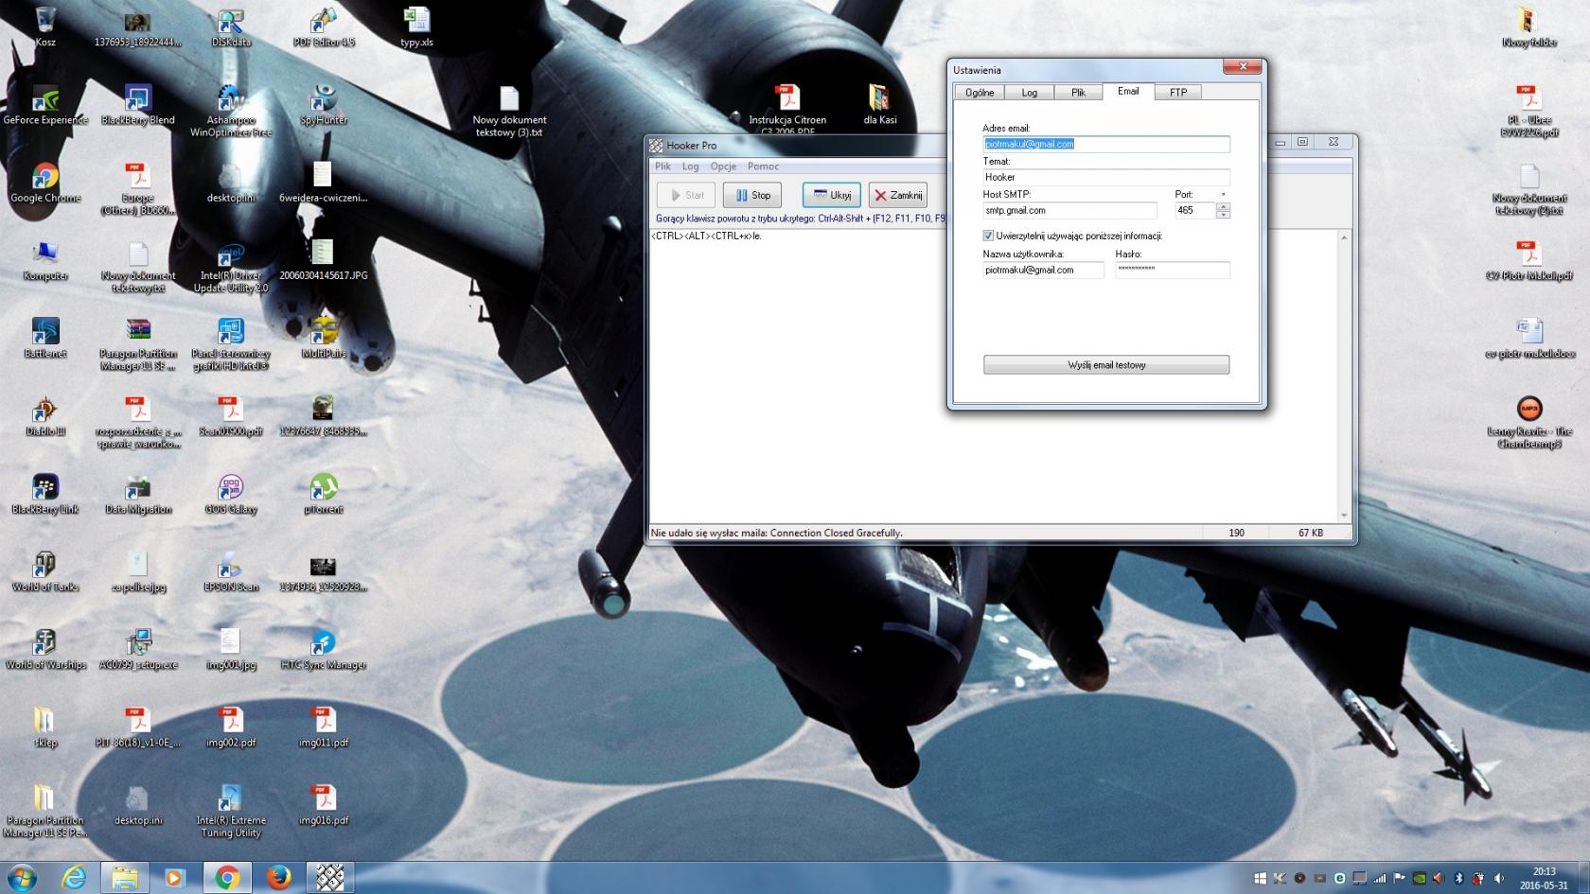The image size is (1590, 894).
Task: Select the dla Kasi folder icon
Action: (879, 104)
